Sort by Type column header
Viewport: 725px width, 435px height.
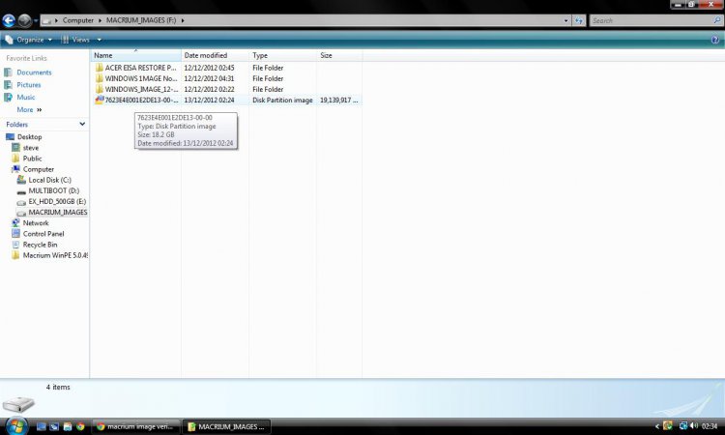(x=282, y=55)
